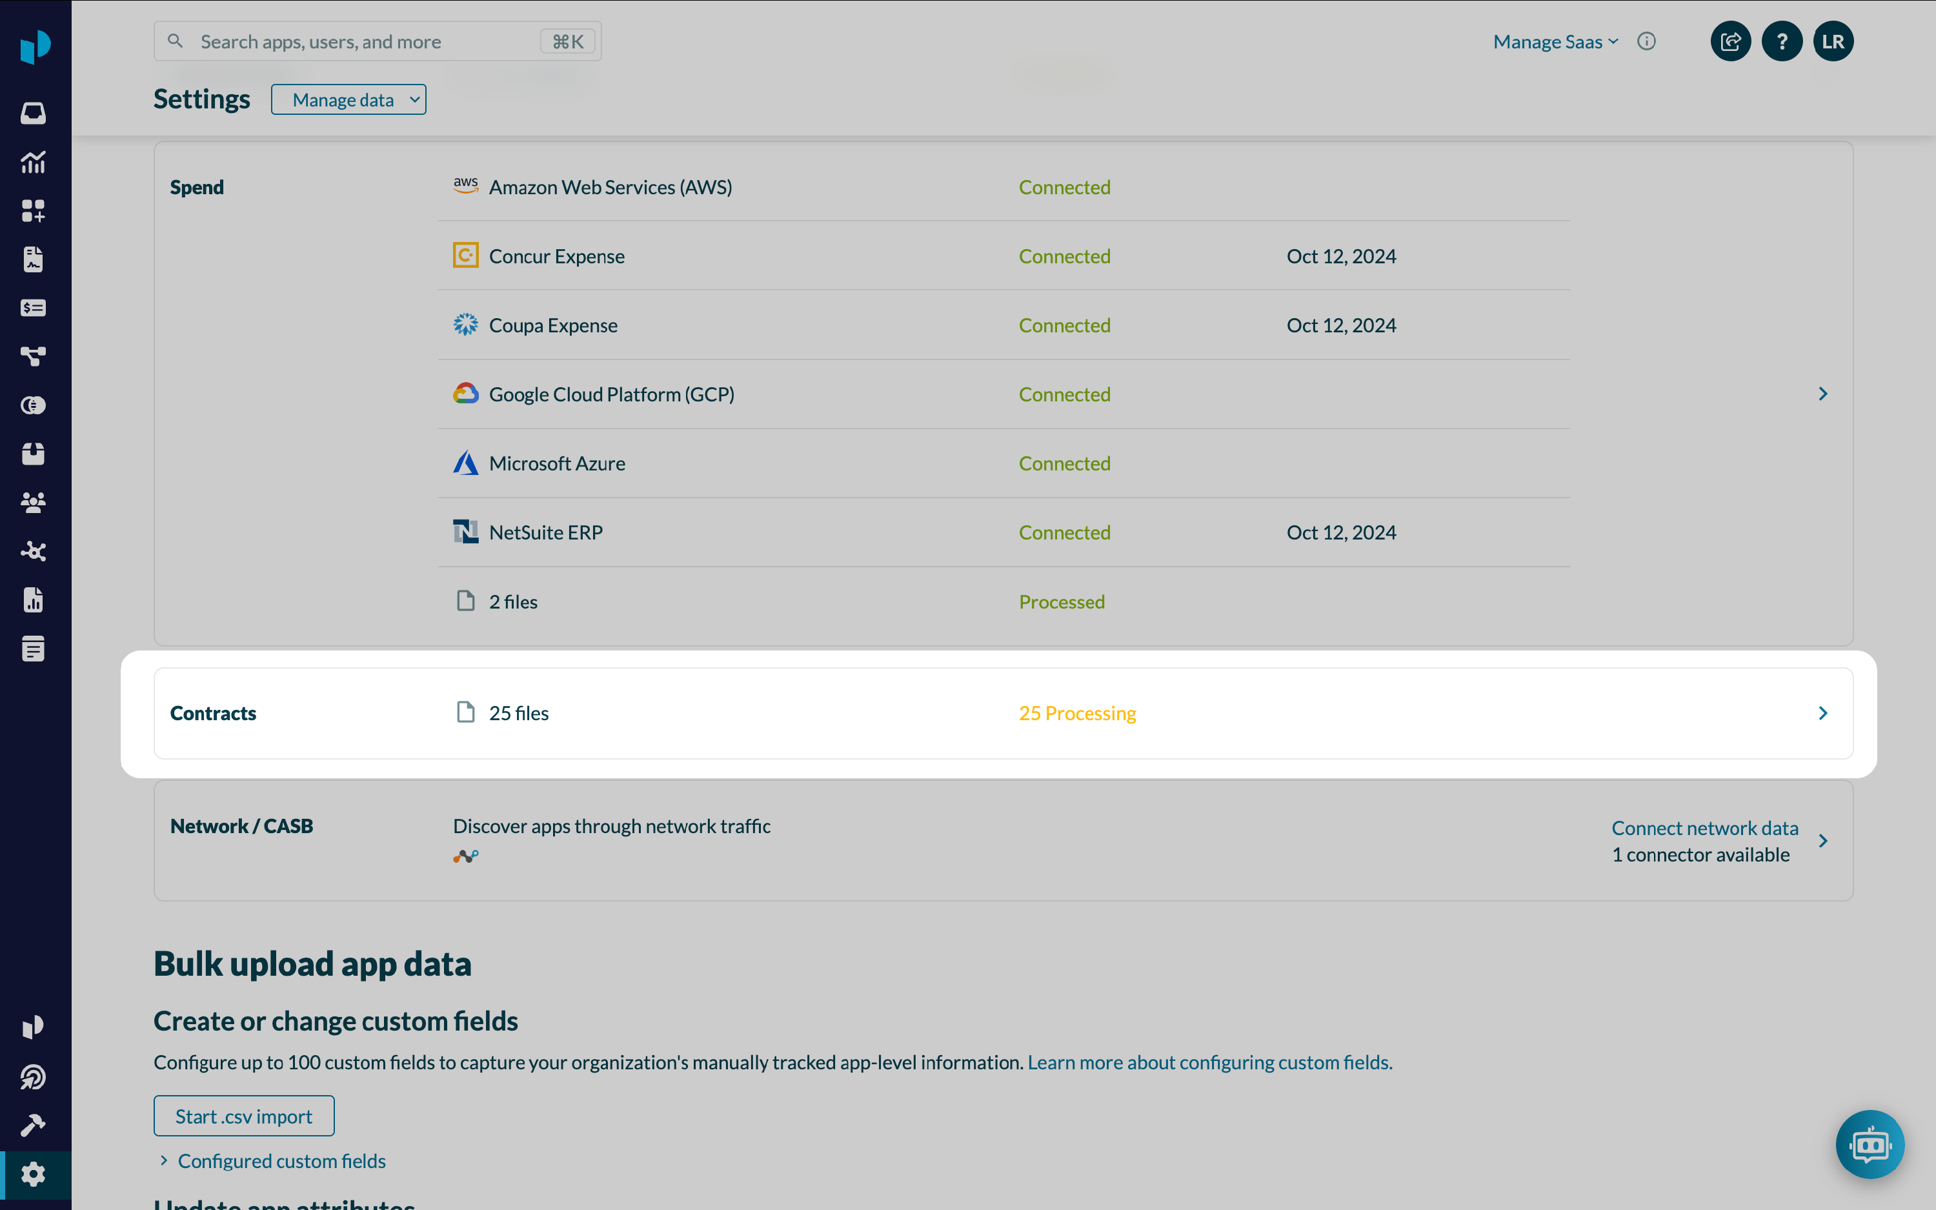This screenshot has width=1936, height=1210.
Task: Open the settings gear in sidebar
Action: point(33,1174)
